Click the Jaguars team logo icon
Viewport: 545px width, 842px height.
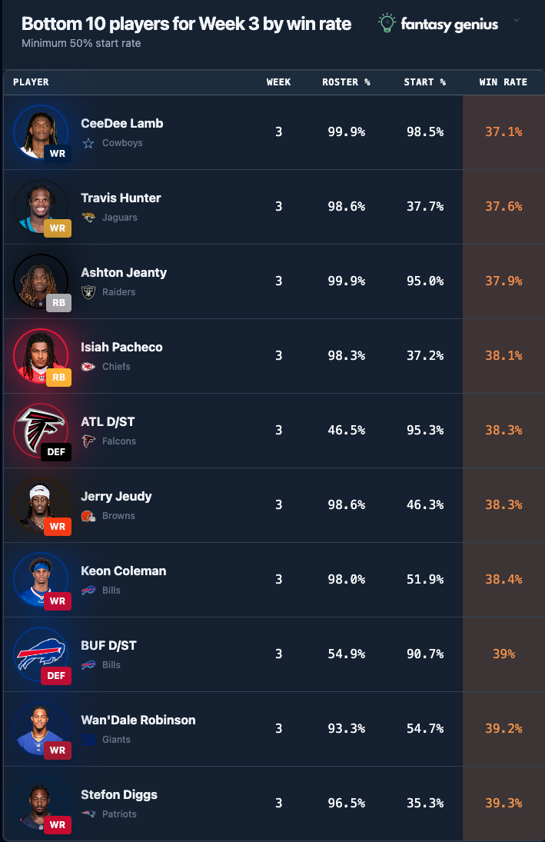(88, 218)
